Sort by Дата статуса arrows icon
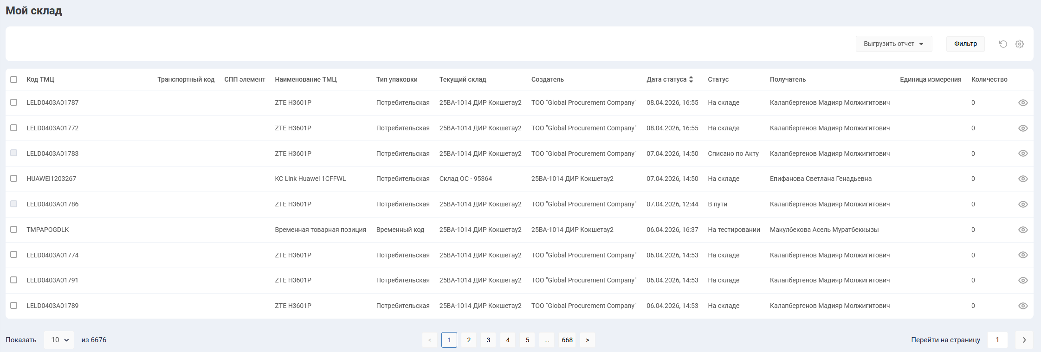Viewport: 1041px width, 352px height. click(691, 79)
